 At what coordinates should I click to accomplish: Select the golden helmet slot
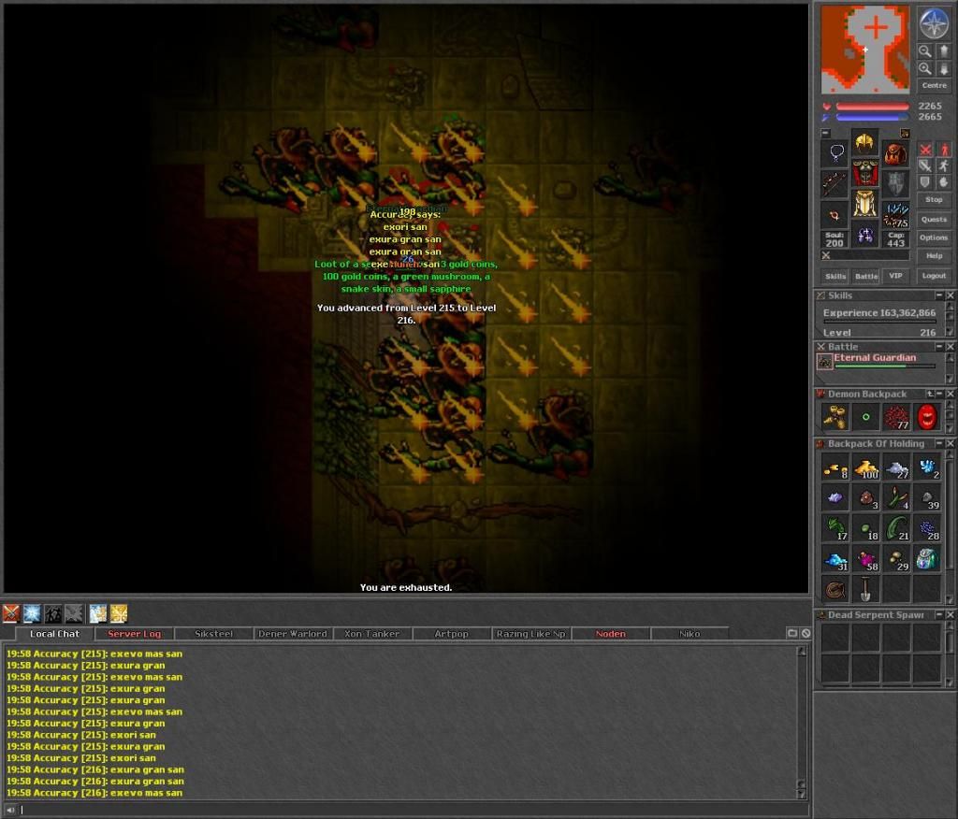pos(865,144)
